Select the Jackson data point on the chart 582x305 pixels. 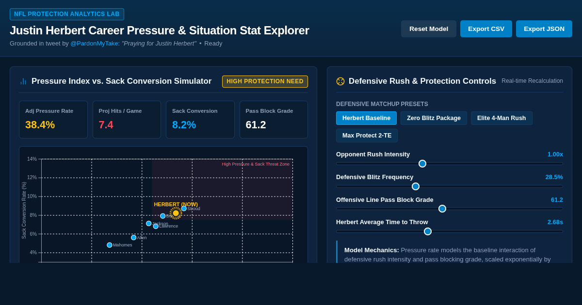click(x=149, y=224)
